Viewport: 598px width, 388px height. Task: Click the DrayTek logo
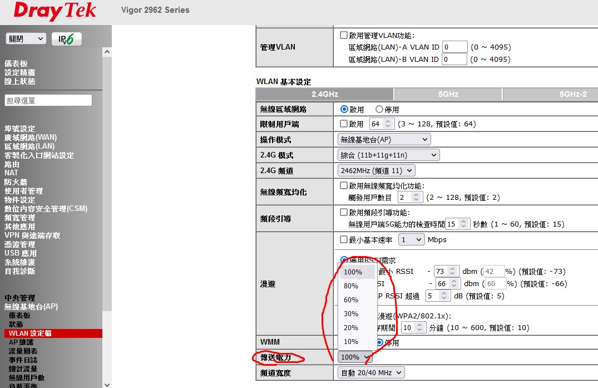tap(55, 11)
